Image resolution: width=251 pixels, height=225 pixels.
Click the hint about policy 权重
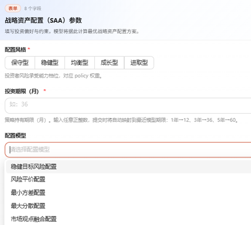click(x=53, y=76)
